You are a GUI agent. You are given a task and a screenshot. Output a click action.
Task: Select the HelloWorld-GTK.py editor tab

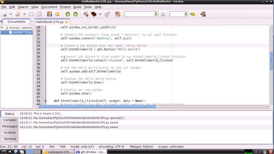click(50, 22)
